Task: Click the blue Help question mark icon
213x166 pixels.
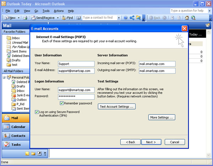Action: coord(126,18)
